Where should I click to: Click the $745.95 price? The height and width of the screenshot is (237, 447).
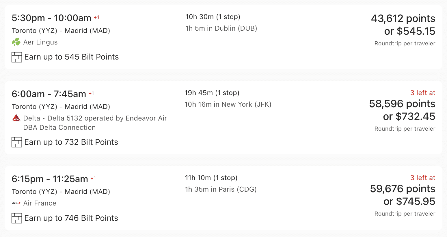[409, 201]
